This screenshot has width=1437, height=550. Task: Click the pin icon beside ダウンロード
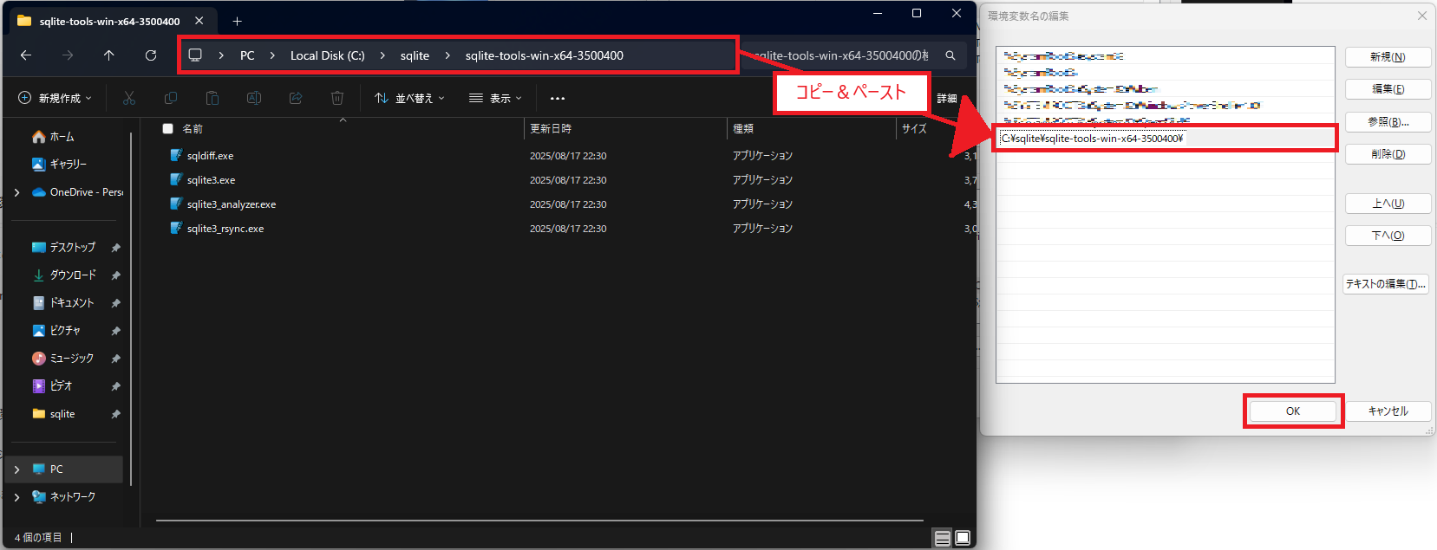115,275
